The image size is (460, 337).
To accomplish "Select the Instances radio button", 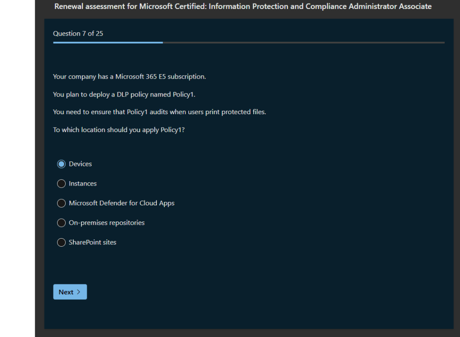I will click(62, 184).
